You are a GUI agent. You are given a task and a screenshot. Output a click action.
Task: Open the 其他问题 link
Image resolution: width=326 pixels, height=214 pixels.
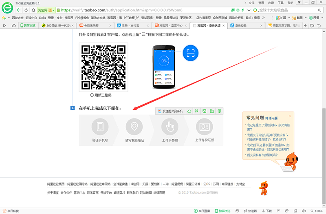tap(271, 118)
